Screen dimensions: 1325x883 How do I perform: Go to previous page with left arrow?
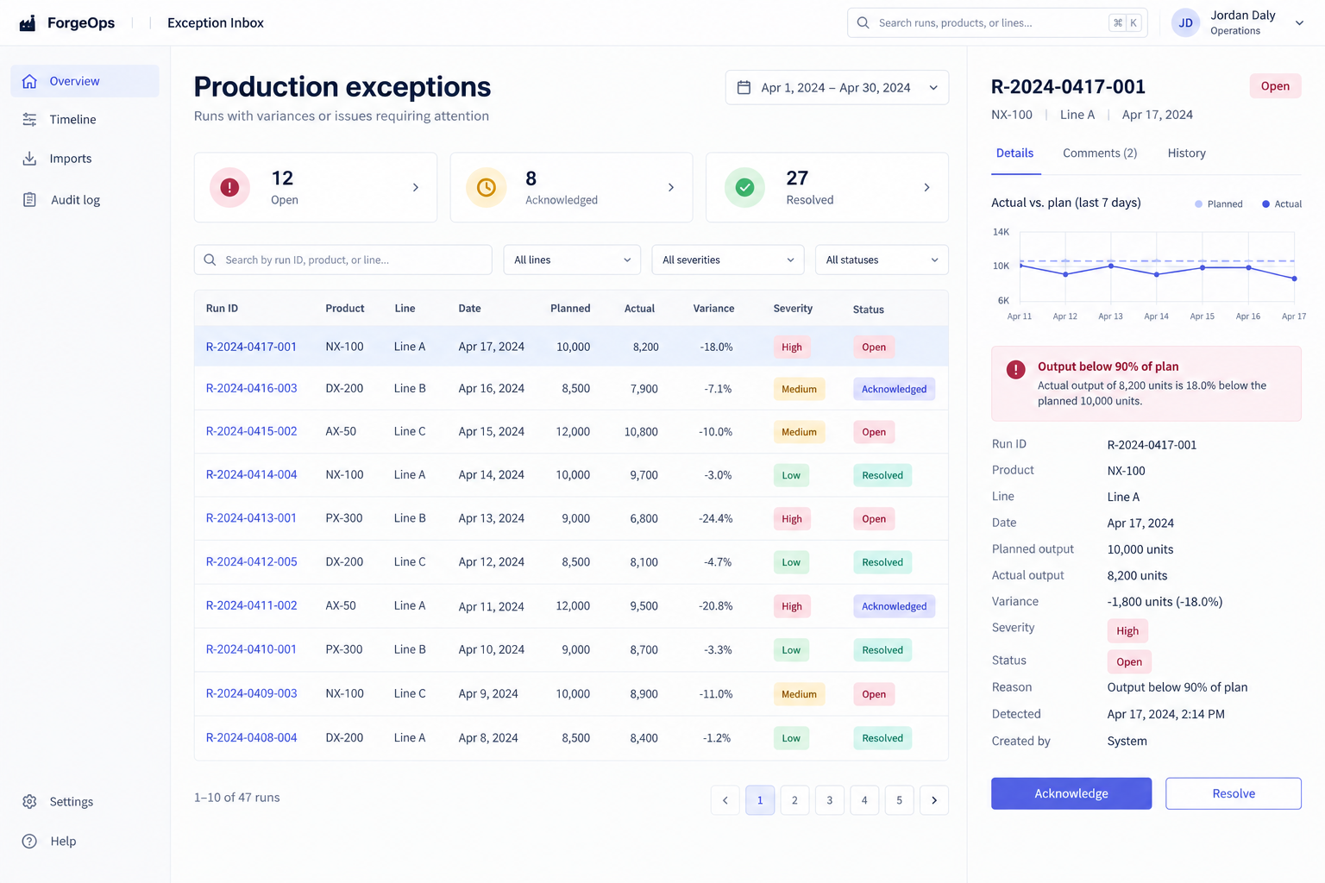tap(725, 800)
